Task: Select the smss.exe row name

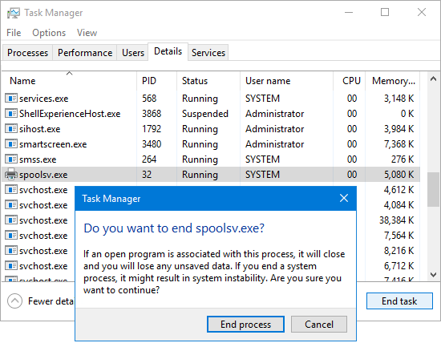Action: pos(38,159)
